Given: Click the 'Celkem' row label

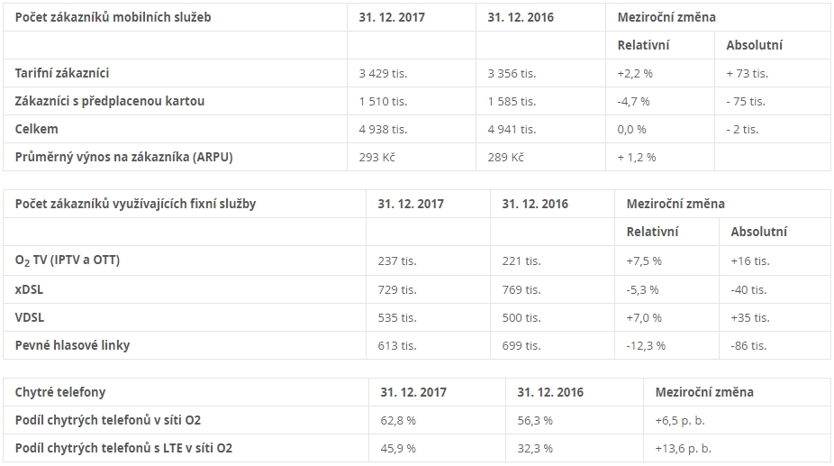Looking at the screenshot, I should point(36,129).
